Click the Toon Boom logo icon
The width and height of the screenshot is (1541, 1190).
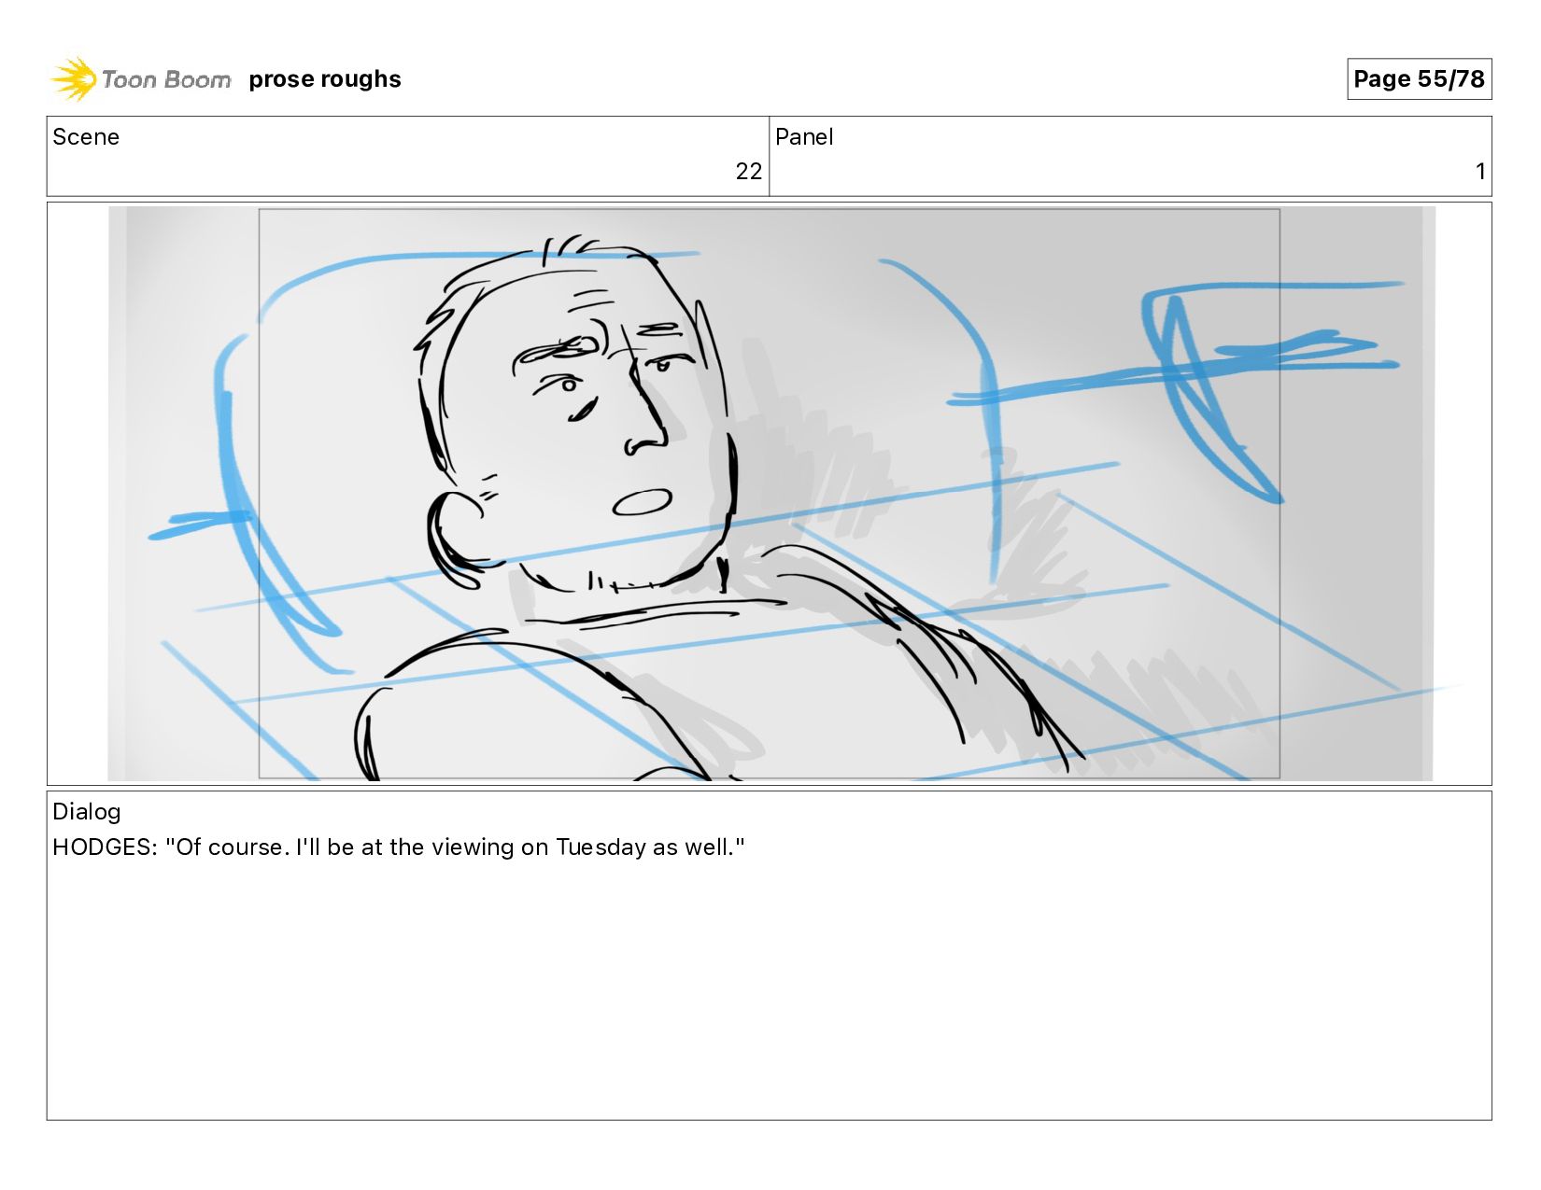pyautogui.click(x=74, y=78)
